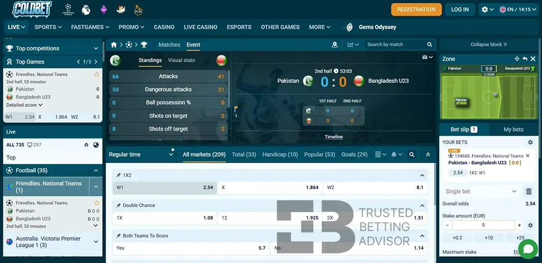Show previous Top Games slide
The height and width of the screenshot is (263, 542).
click(x=79, y=62)
